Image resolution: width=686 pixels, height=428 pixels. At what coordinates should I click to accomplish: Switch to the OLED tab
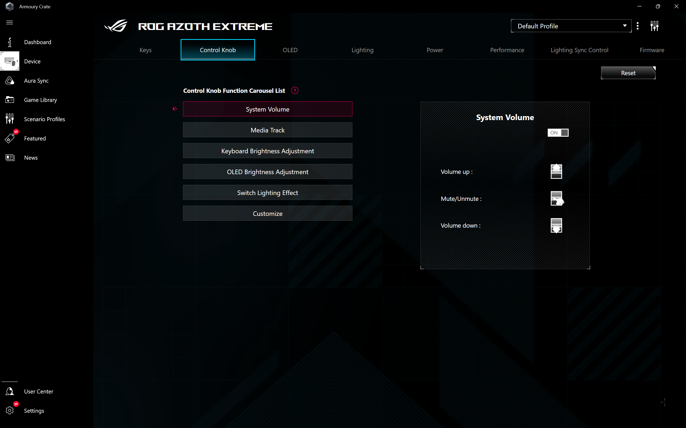click(x=290, y=50)
